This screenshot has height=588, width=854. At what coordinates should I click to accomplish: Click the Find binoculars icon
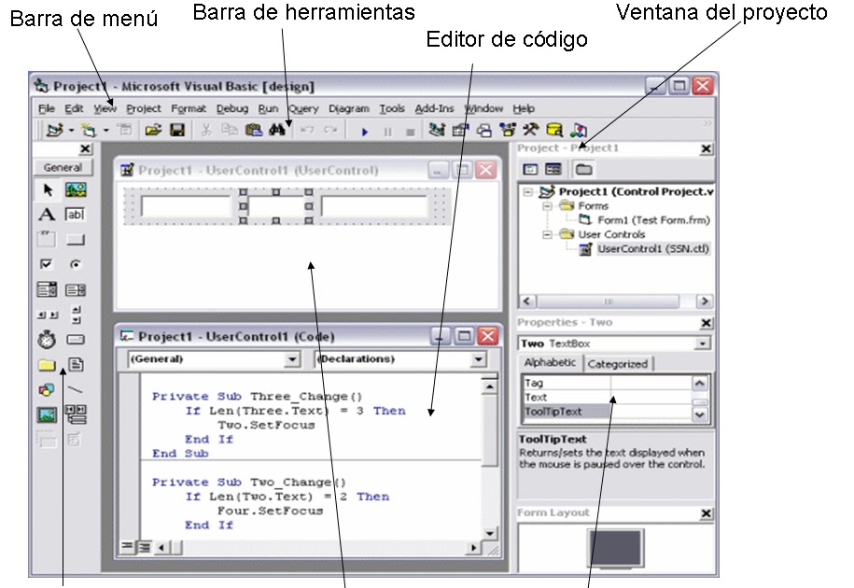click(x=277, y=130)
